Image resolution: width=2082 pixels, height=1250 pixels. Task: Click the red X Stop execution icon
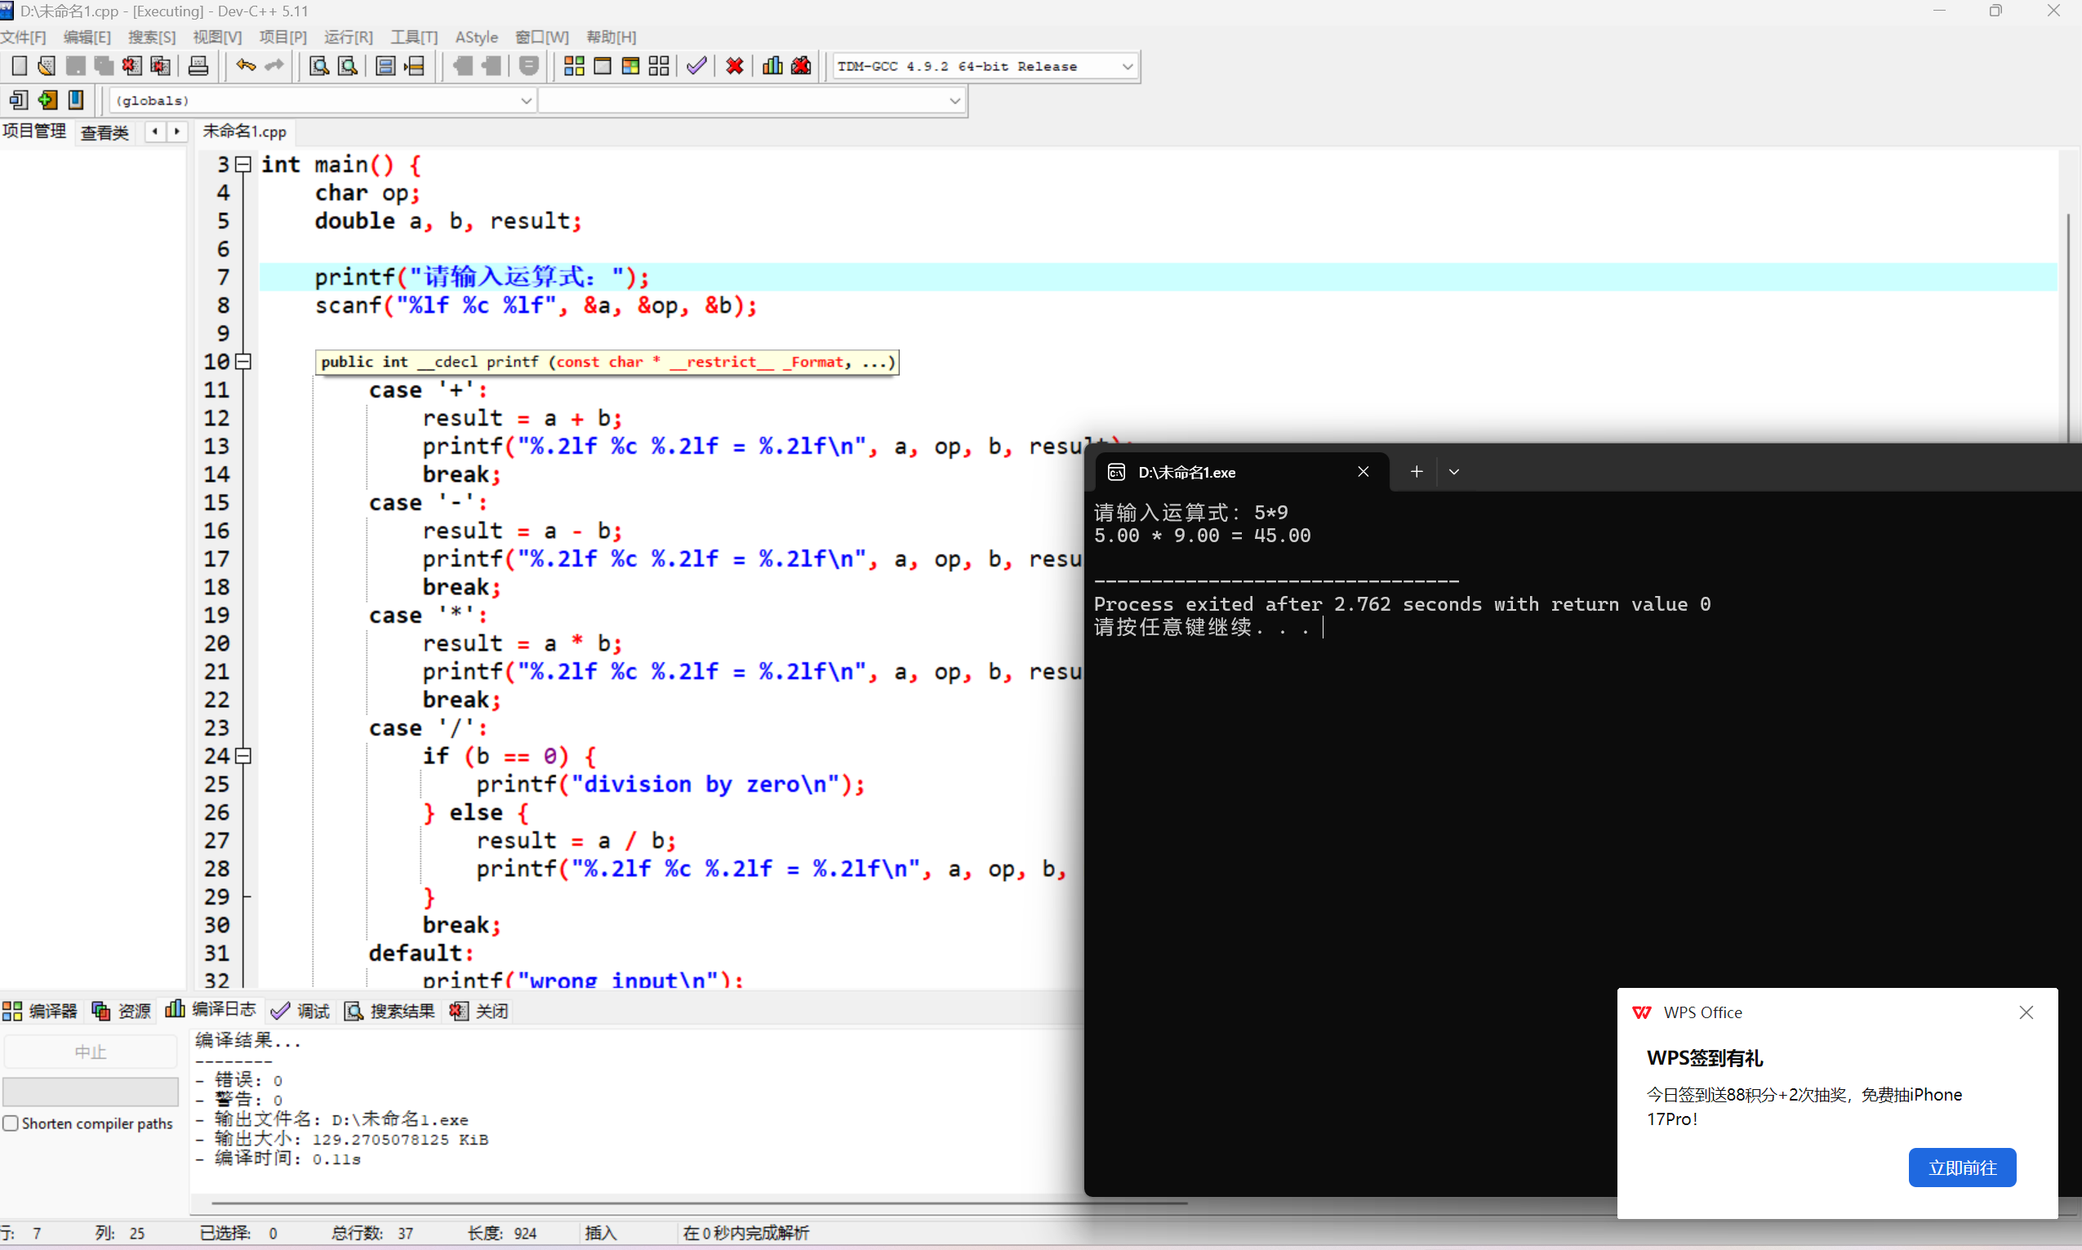click(x=735, y=65)
